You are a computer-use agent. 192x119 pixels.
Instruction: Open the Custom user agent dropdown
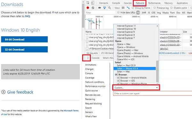[136, 88]
